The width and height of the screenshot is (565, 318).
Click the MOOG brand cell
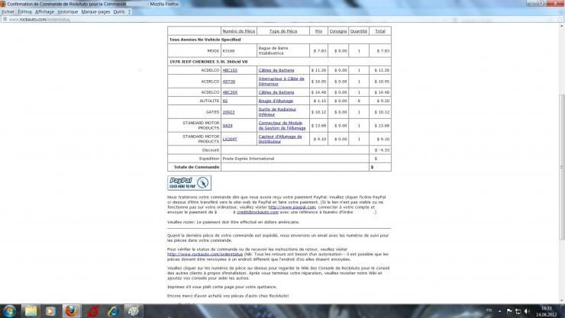tap(194, 51)
